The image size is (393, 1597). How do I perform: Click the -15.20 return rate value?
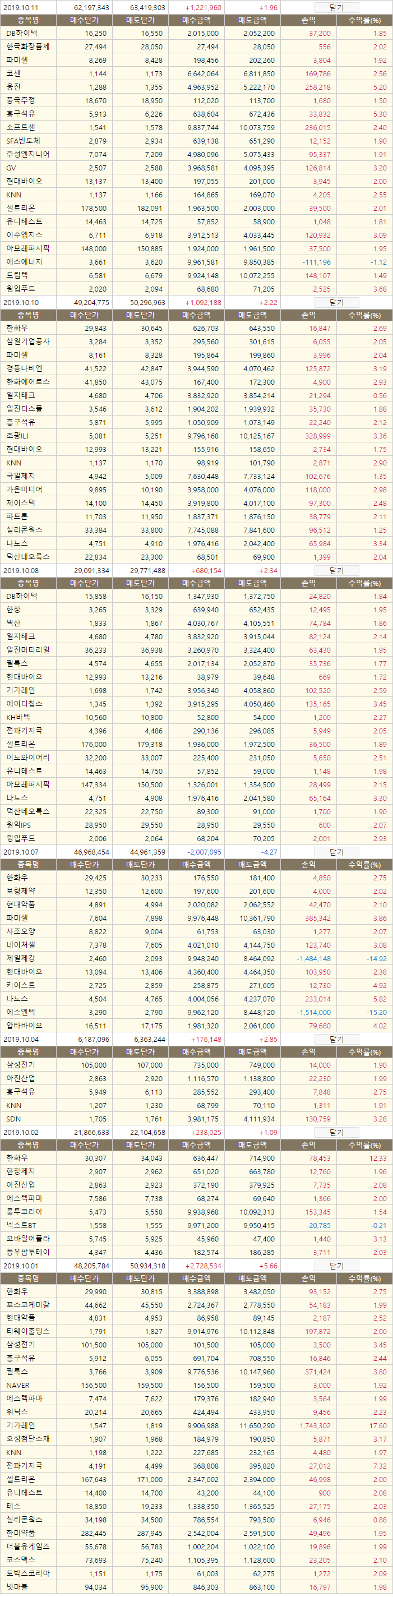click(377, 1012)
